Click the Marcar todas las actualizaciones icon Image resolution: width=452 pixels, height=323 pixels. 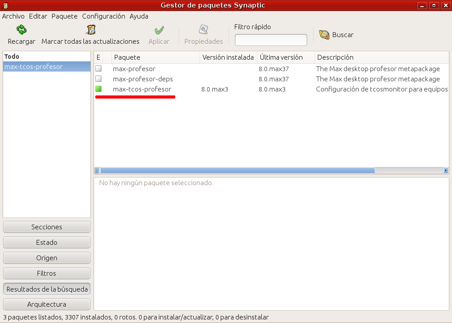[90, 30]
